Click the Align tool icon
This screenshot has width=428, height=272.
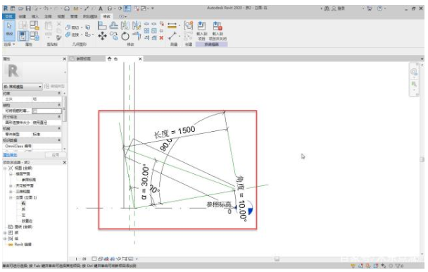pyautogui.click(x=102, y=25)
